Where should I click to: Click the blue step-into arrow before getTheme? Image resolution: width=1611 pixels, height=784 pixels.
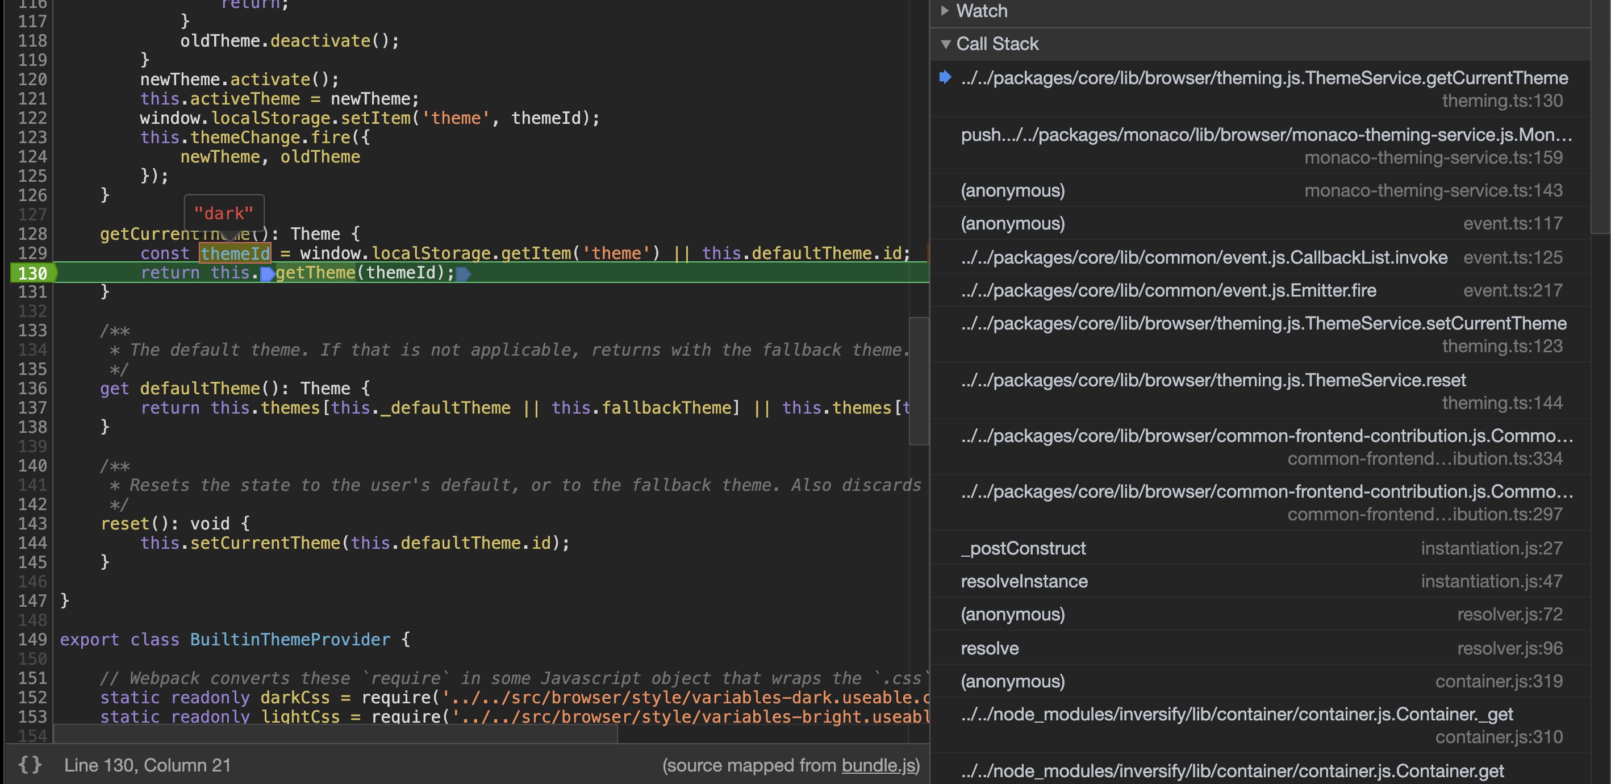(x=267, y=273)
